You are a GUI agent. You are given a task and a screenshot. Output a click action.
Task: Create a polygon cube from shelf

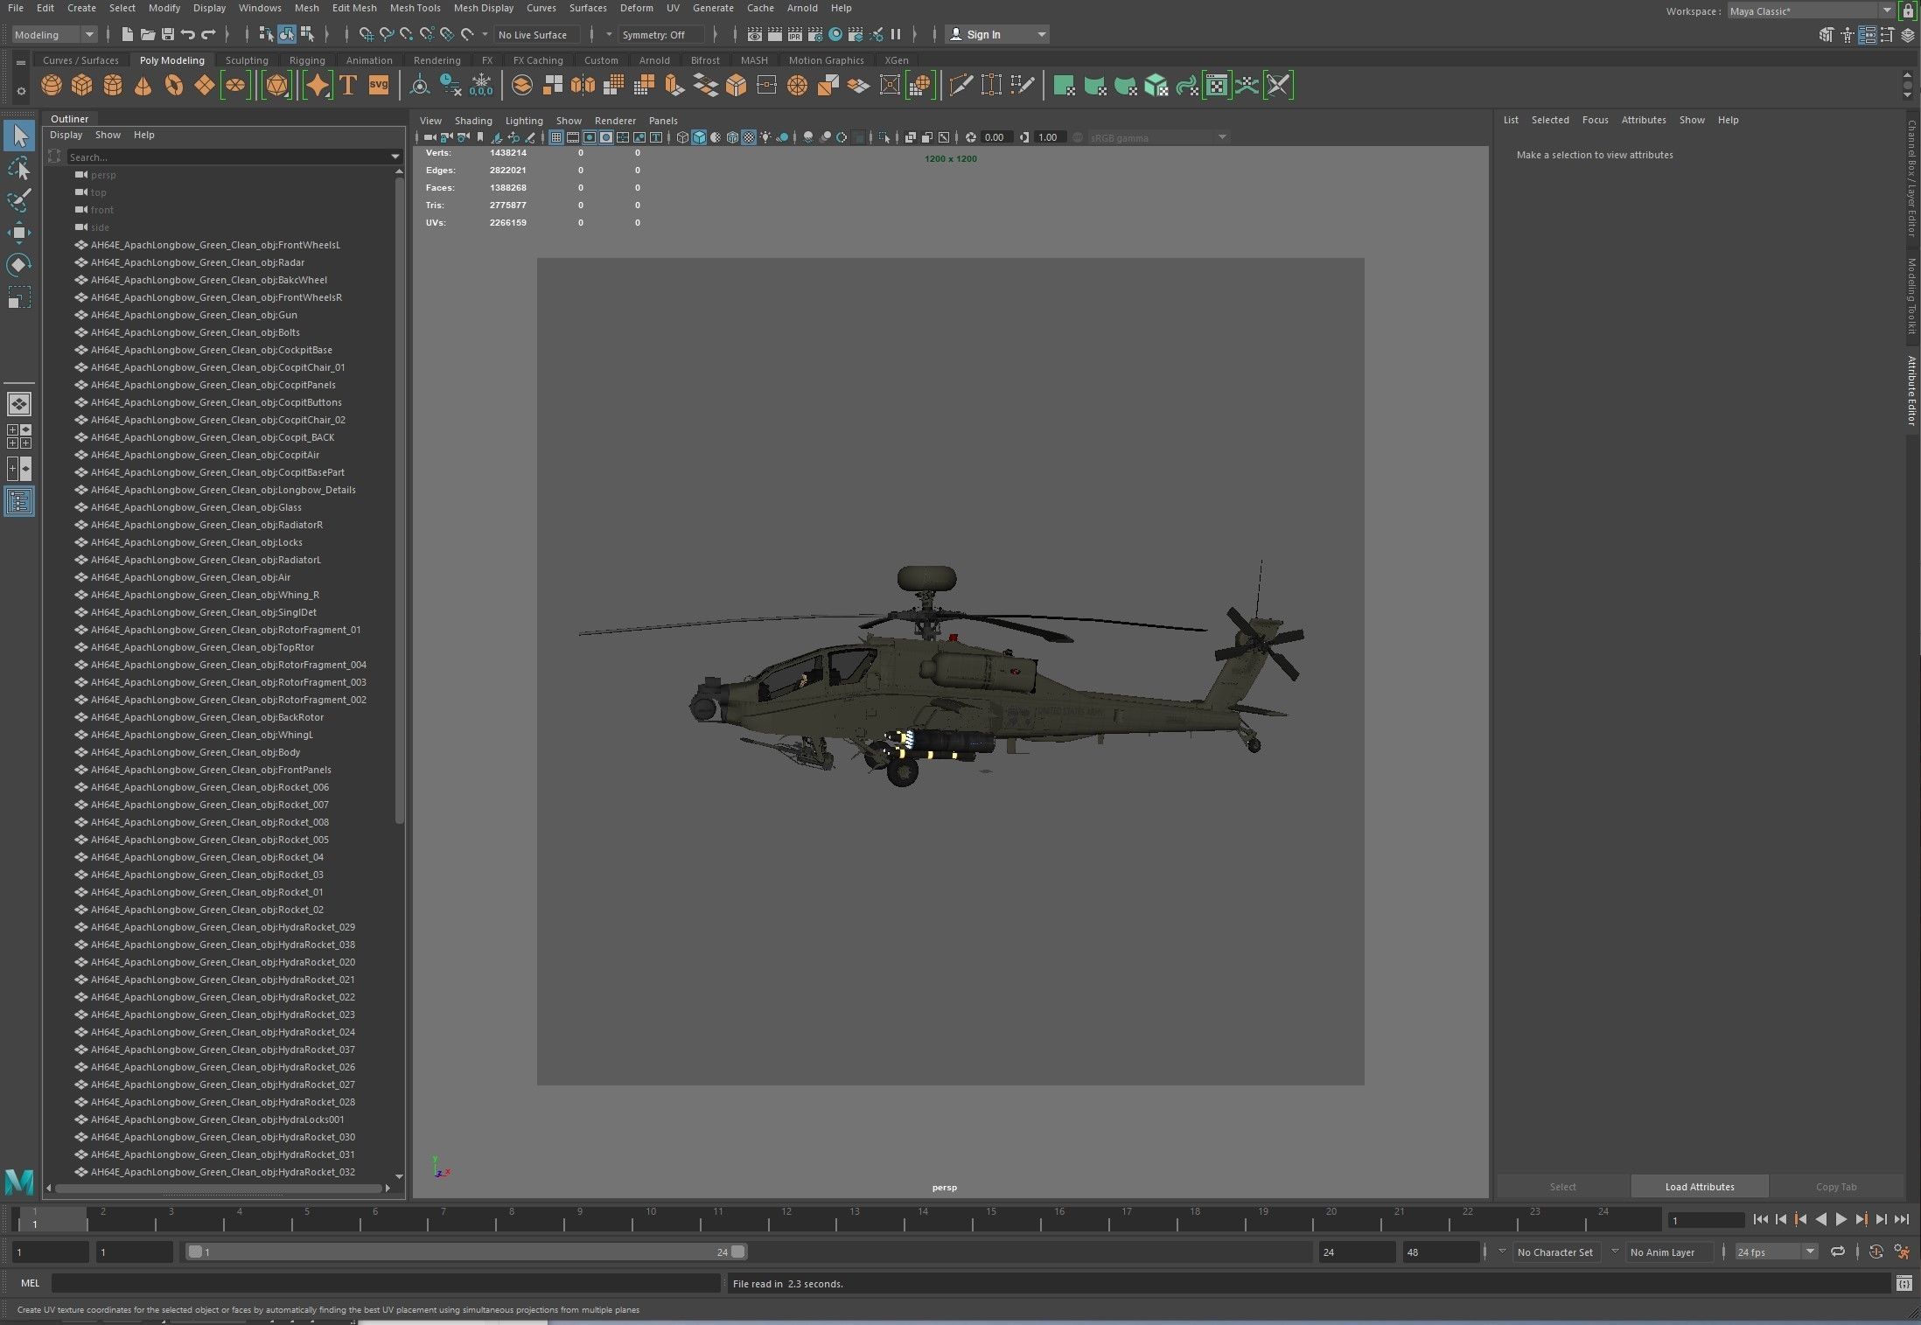click(82, 86)
